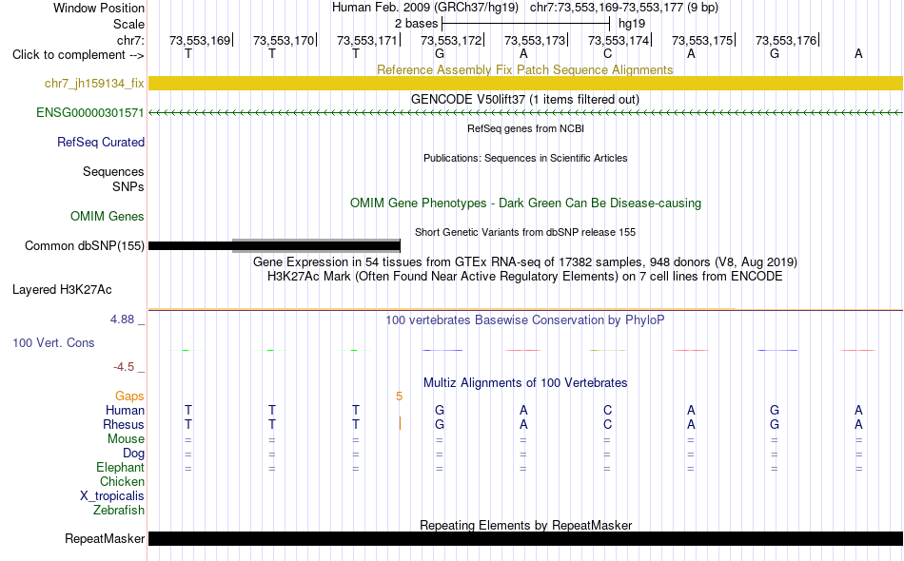Click 'Multiz Alignments of 100 Vertebrates' title

click(x=525, y=383)
